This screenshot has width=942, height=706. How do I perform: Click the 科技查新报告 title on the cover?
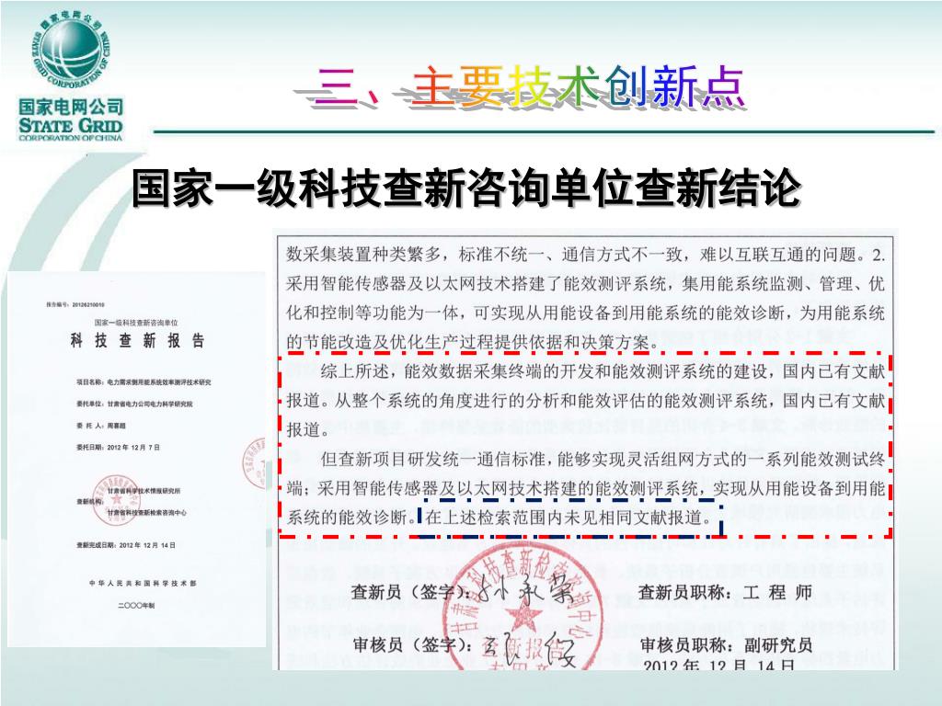[137, 341]
